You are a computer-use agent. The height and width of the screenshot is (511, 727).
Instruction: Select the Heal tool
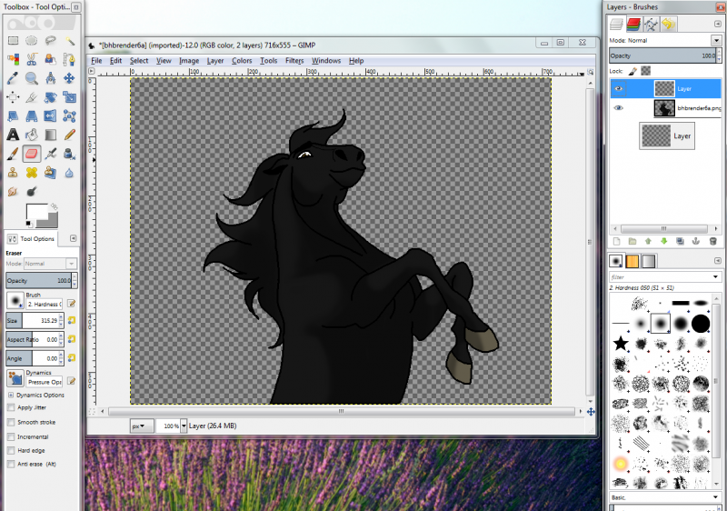(32, 173)
